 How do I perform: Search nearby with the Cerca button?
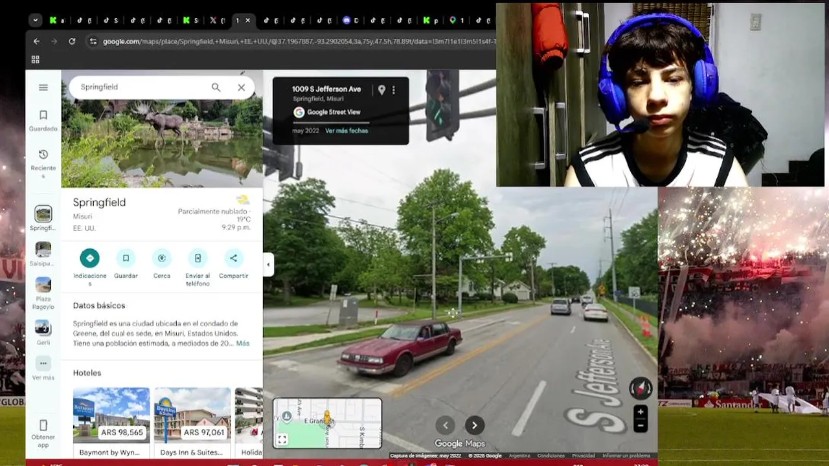click(x=162, y=264)
